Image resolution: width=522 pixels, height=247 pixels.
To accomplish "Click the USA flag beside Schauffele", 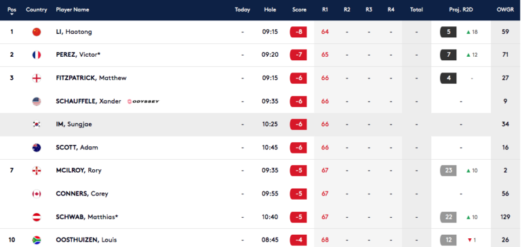I will (x=37, y=102).
